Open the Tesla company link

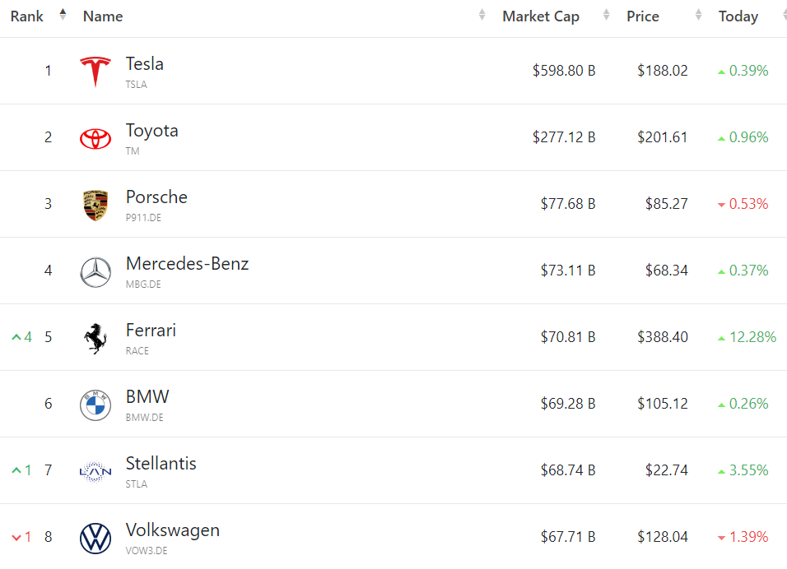coord(145,64)
